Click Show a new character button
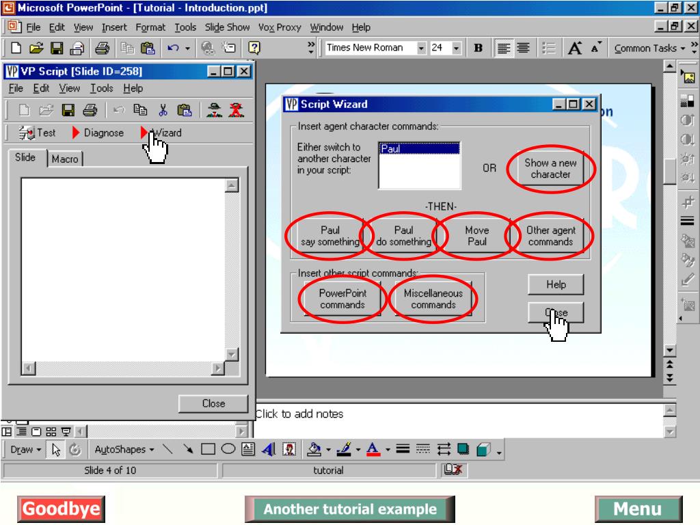The image size is (700, 525). pos(550,169)
